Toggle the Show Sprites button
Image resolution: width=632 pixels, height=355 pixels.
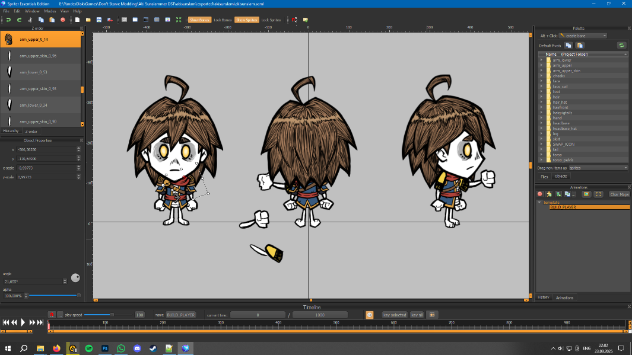click(246, 20)
